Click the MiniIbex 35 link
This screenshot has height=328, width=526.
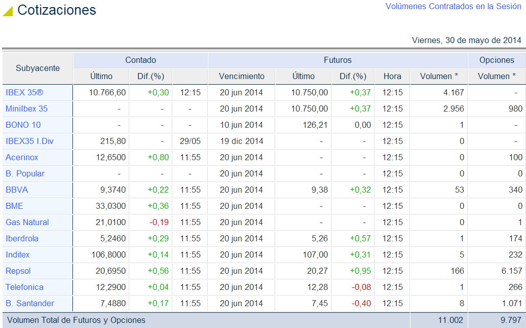coord(26,108)
